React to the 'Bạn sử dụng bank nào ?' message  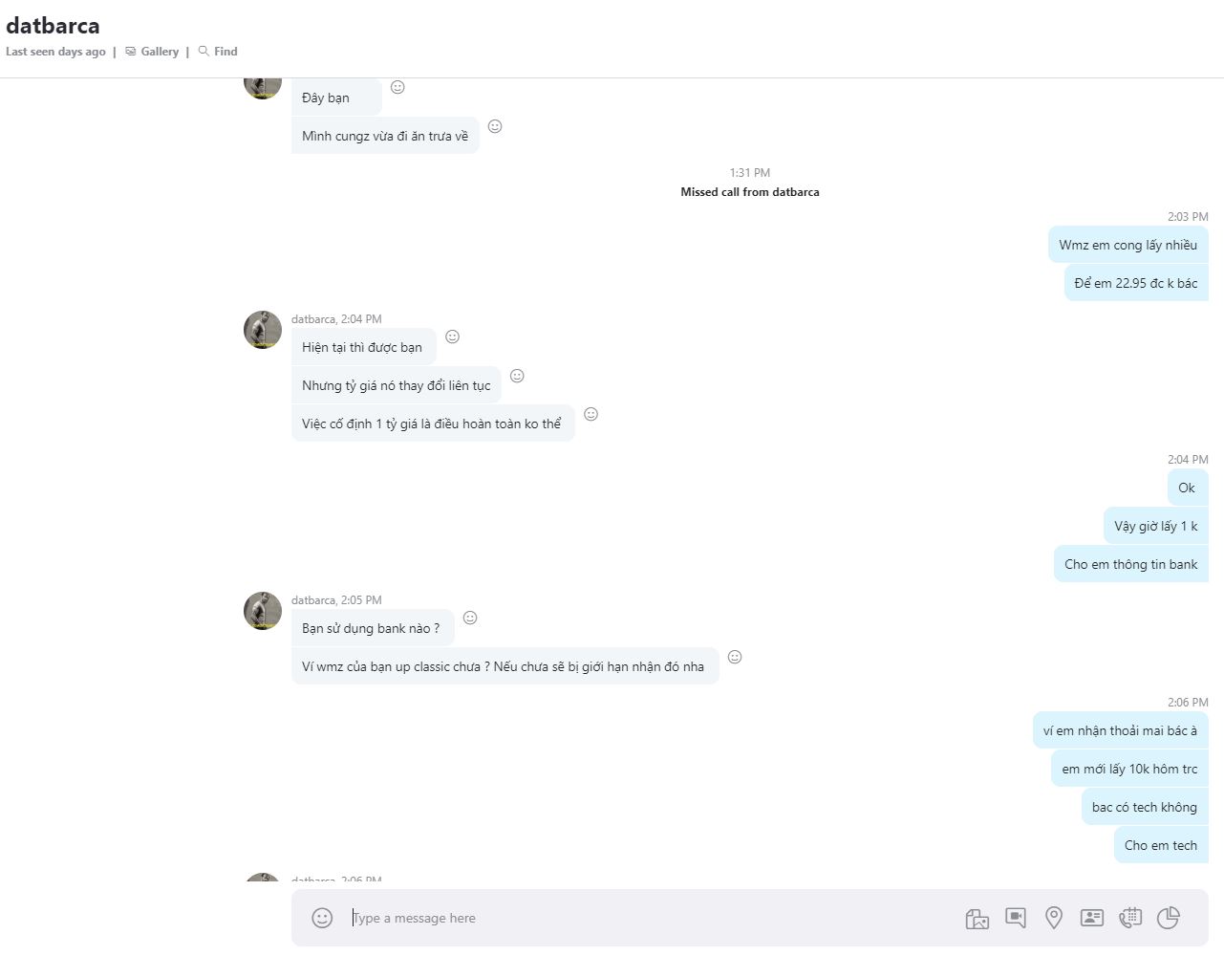470,618
